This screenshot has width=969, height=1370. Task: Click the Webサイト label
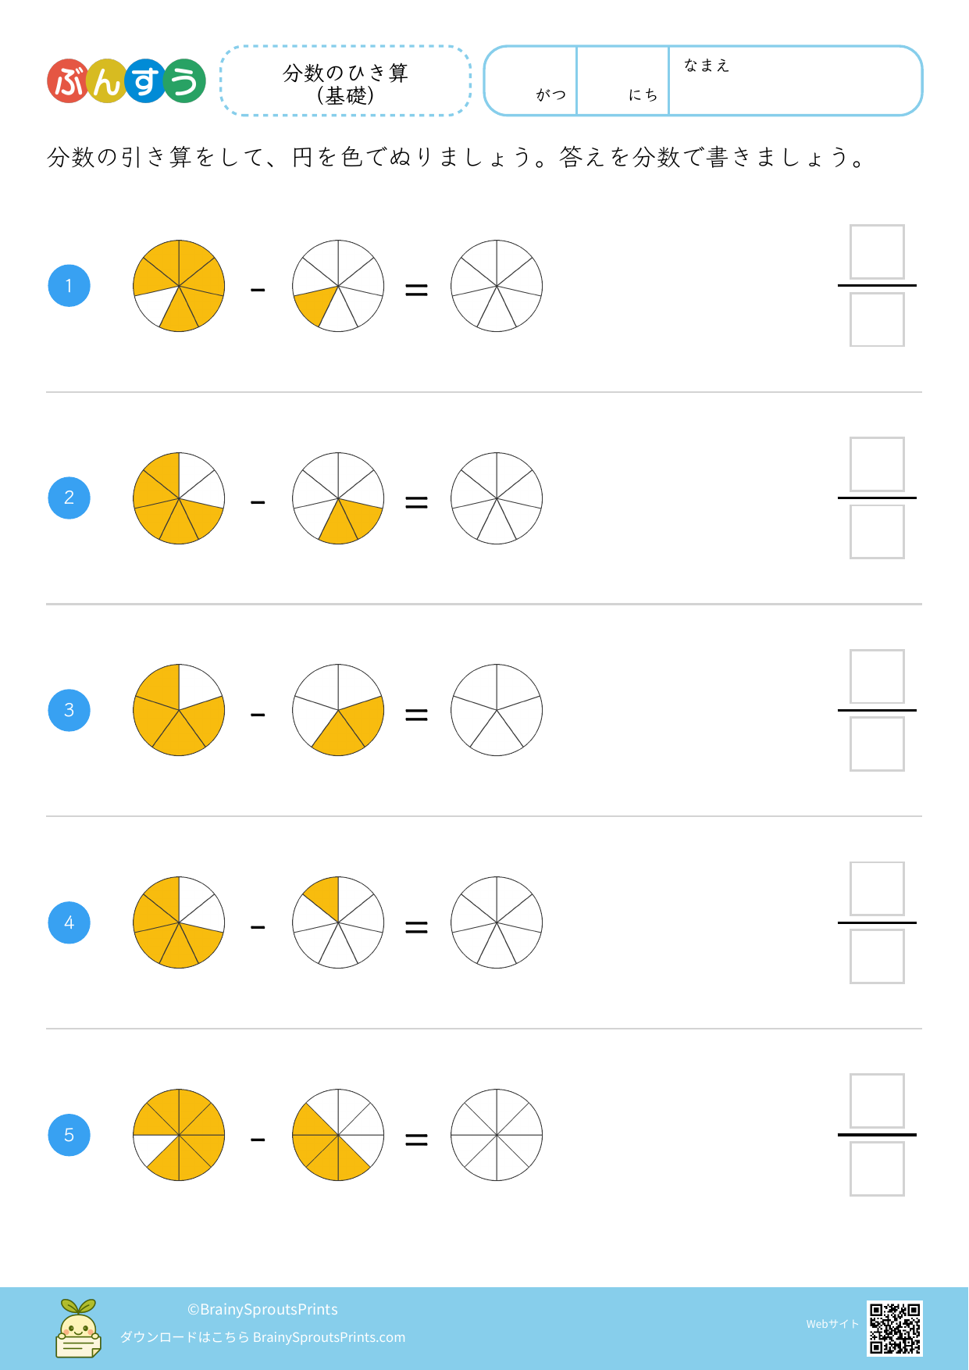tap(832, 1324)
